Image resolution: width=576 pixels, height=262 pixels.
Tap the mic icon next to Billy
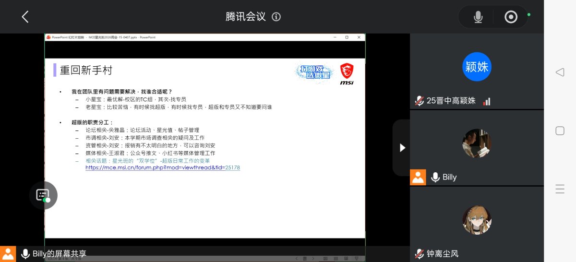click(435, 177)
